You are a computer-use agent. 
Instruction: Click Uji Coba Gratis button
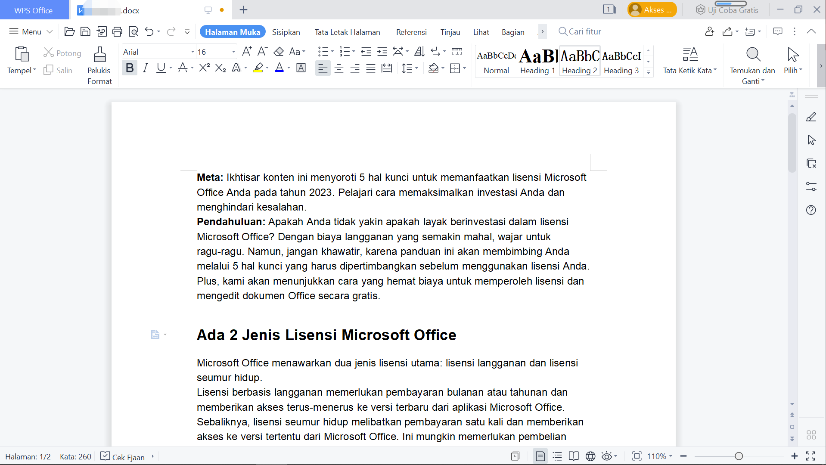click(727, 10)
